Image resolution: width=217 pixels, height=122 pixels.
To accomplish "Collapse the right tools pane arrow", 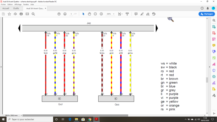I will [209, 67].
